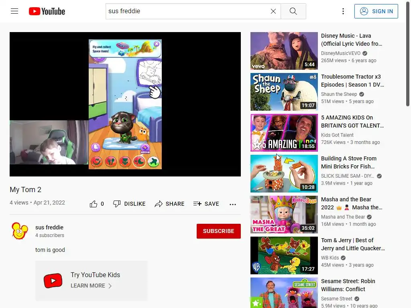
Task: Click verified badge next to DisneyMusicVEVO
Action: tap(364, 53)
